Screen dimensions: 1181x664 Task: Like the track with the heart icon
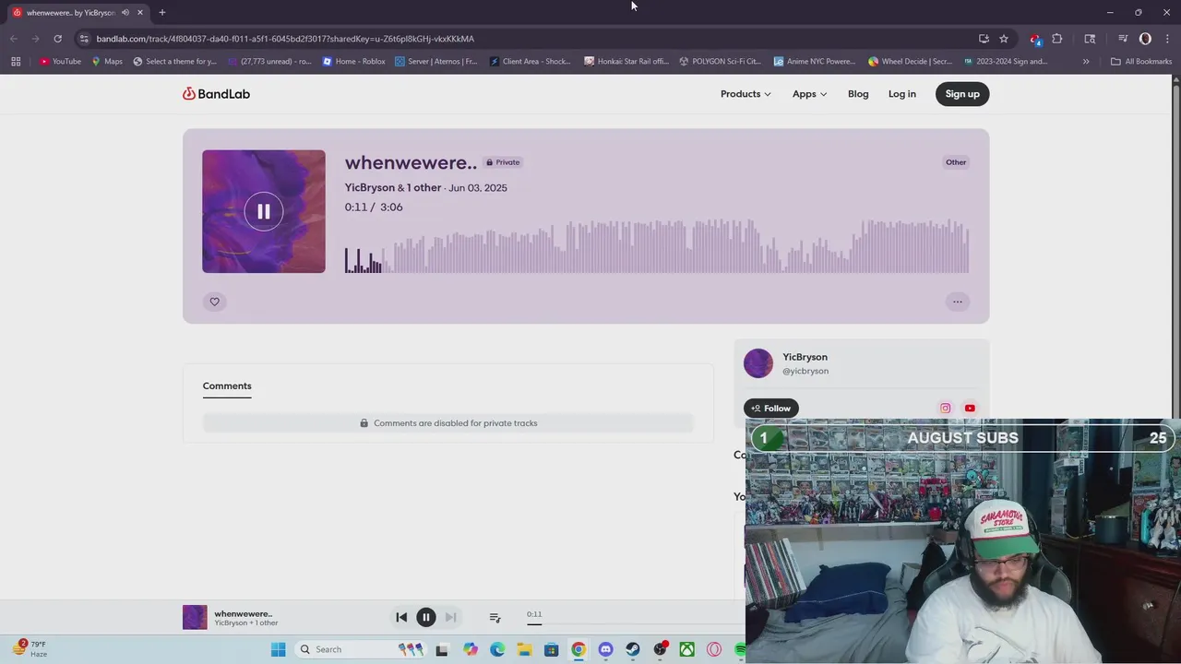[215, 302]
